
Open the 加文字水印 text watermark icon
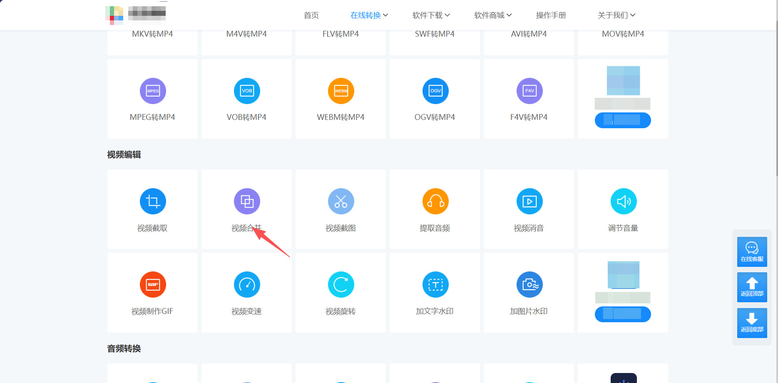point(435,285)
